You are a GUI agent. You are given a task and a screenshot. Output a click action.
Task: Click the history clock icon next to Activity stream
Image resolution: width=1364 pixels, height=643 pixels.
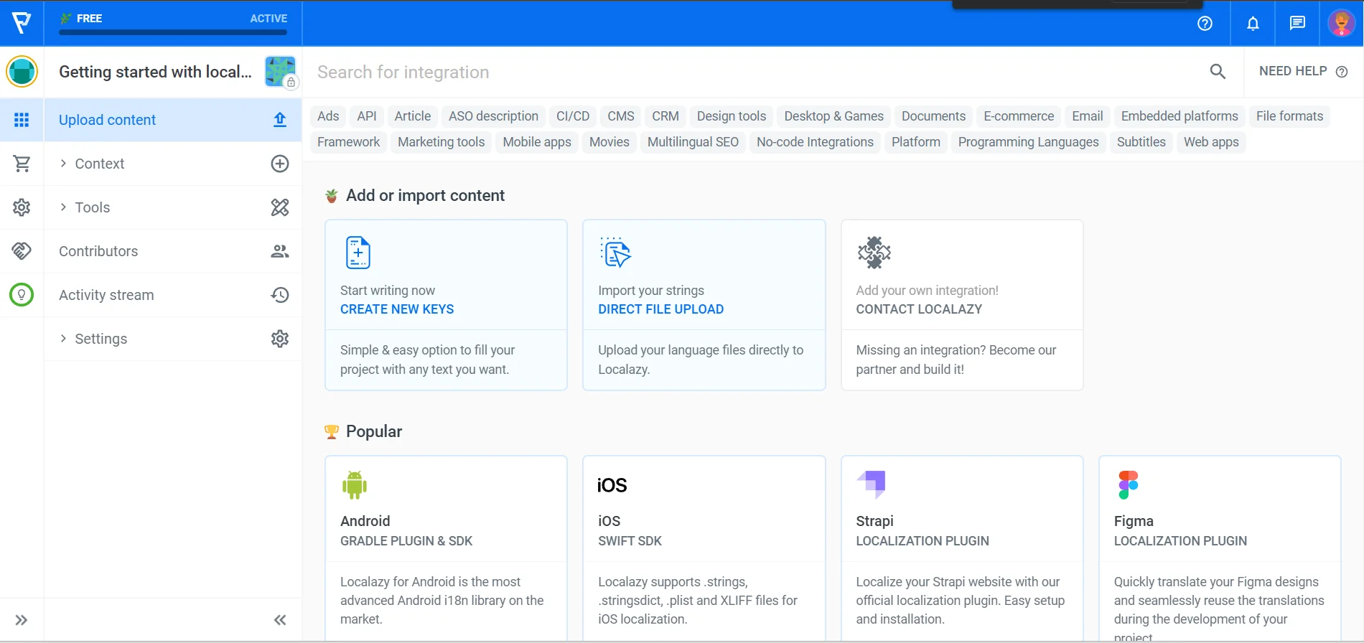(280, 295)
